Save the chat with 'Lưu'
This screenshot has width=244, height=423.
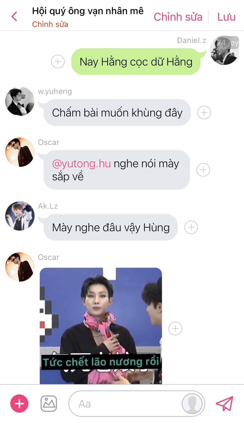226,17
